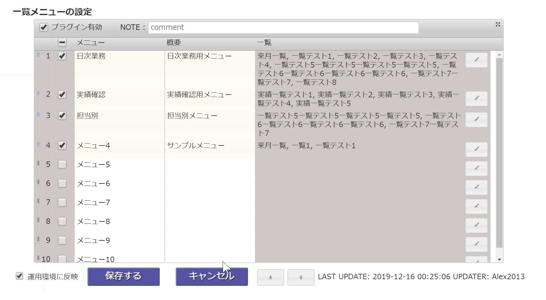The image size is (546, 300).
Task: Uncheck the 日次業務 row checkbox
Action: [x=62, y=56]
